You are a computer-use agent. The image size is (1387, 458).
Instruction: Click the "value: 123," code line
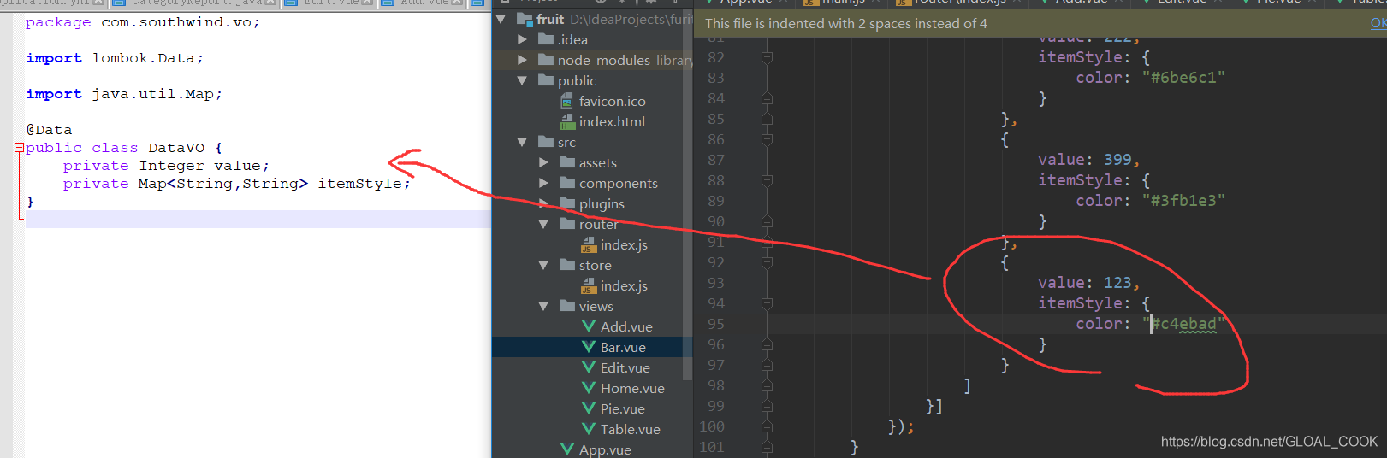tap(1088, 282)
